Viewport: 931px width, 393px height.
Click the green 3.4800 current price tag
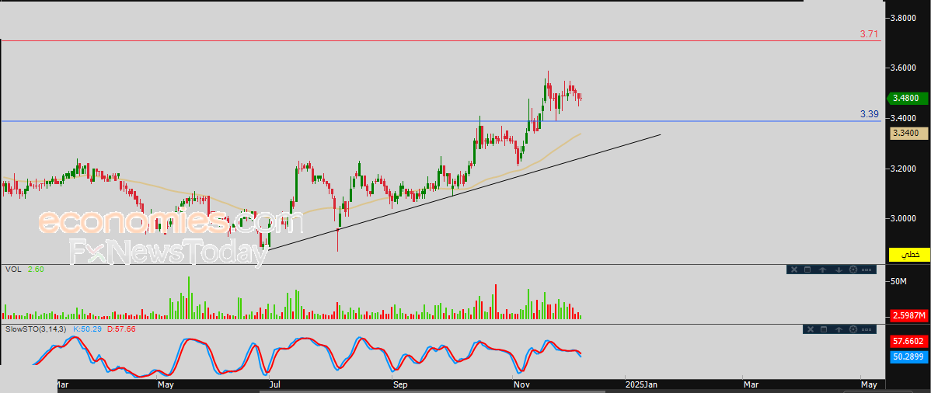[907, 98]
